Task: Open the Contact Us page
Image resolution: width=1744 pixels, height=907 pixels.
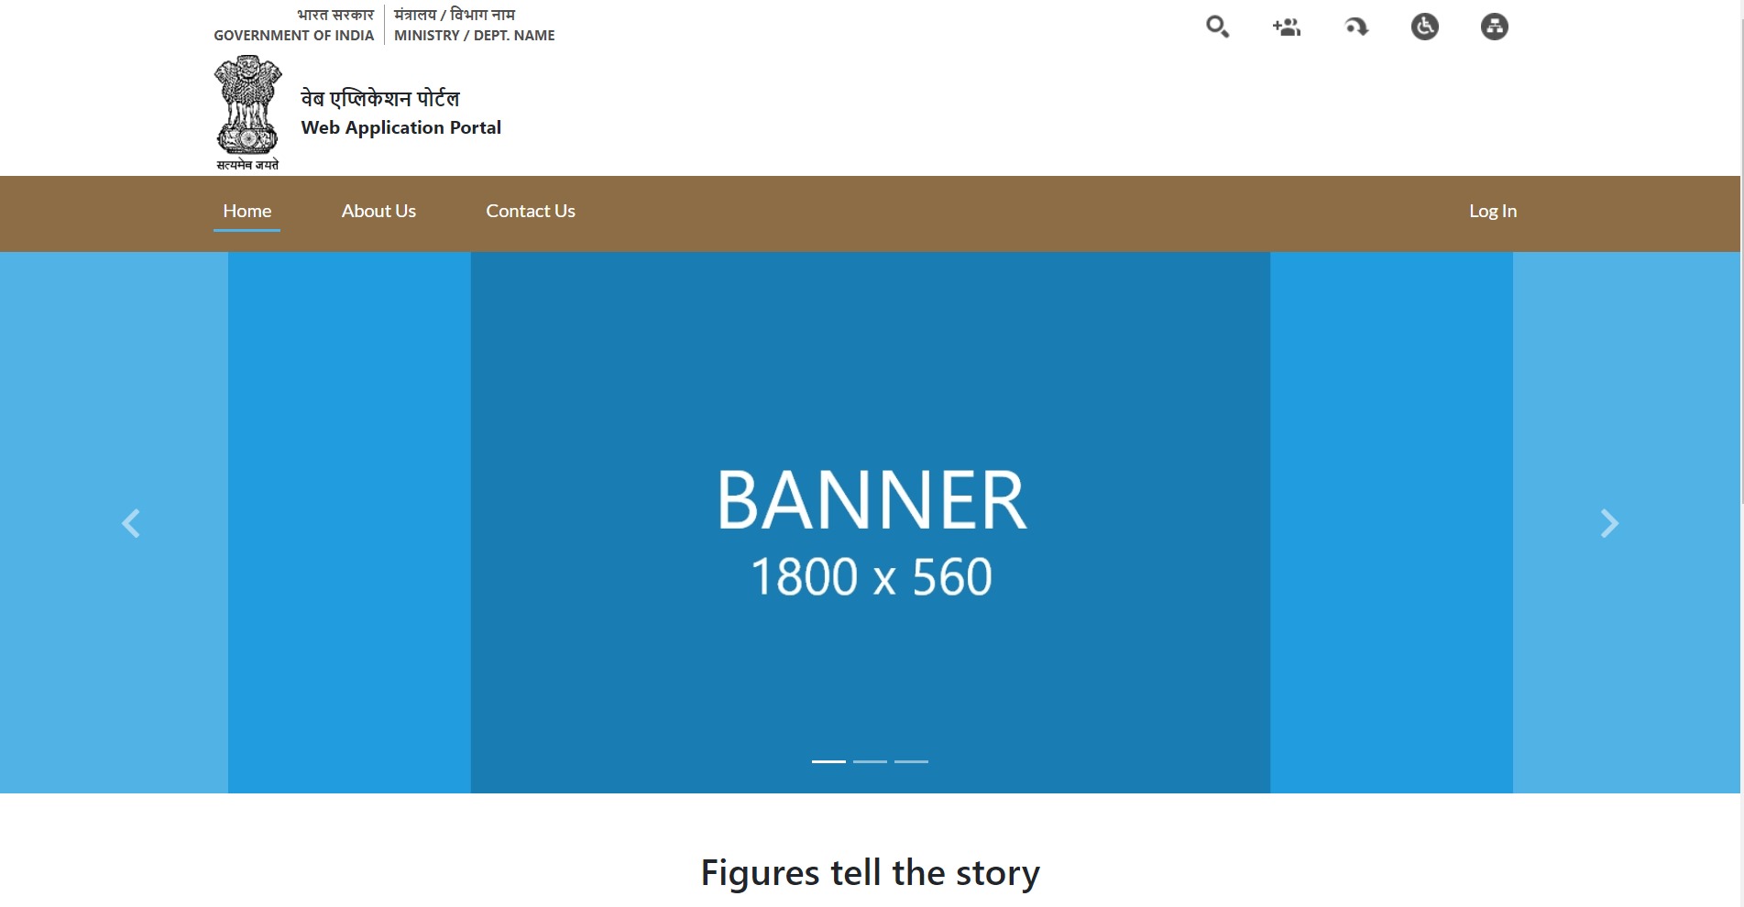Action: tap(531, 211)
